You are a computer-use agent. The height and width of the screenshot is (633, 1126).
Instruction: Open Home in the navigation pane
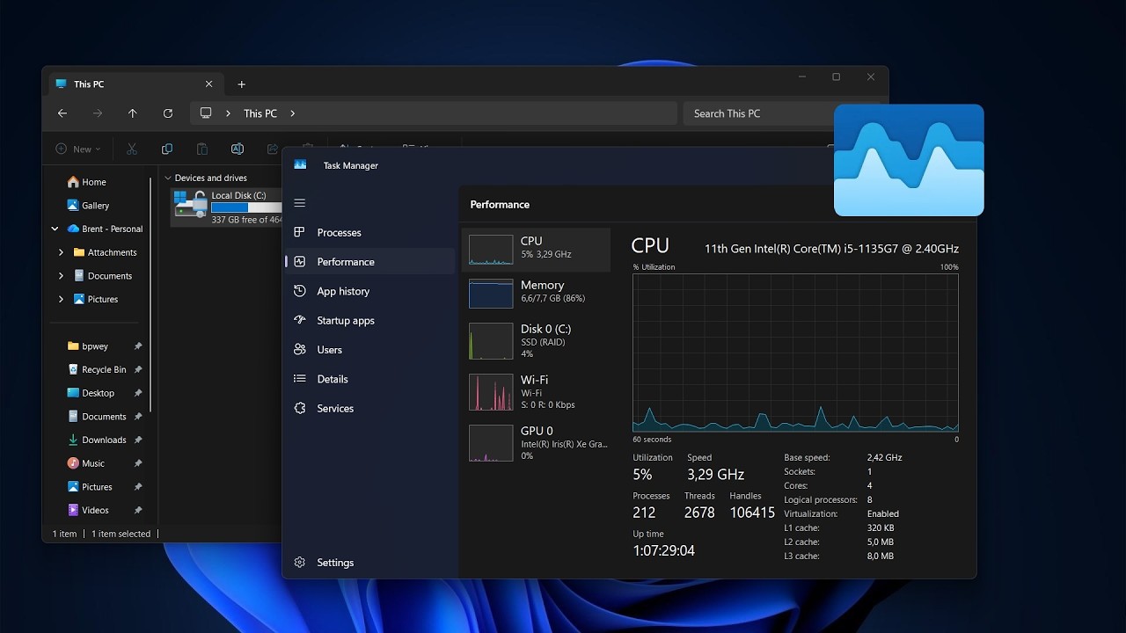coord(87,182)
